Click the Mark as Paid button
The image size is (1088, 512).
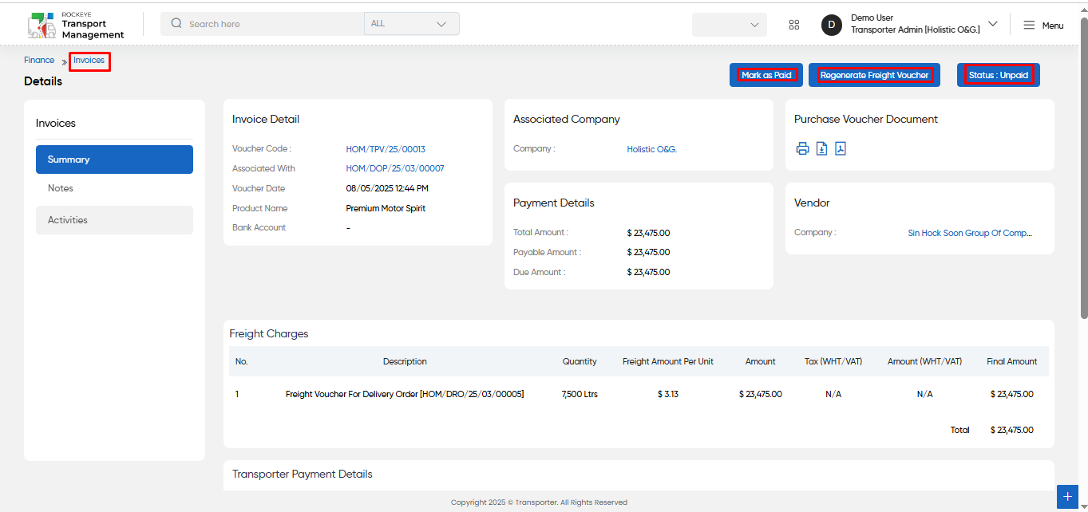pyautogui.click(x=766, y=75)
